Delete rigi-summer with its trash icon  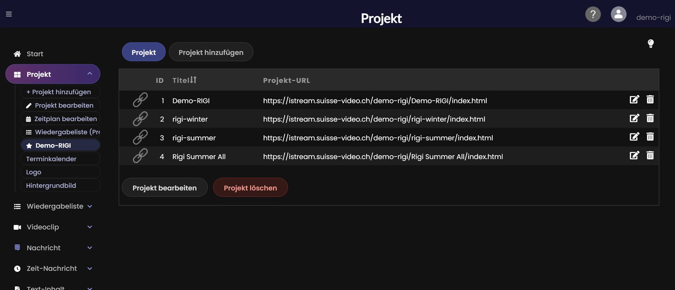point(650,137)
